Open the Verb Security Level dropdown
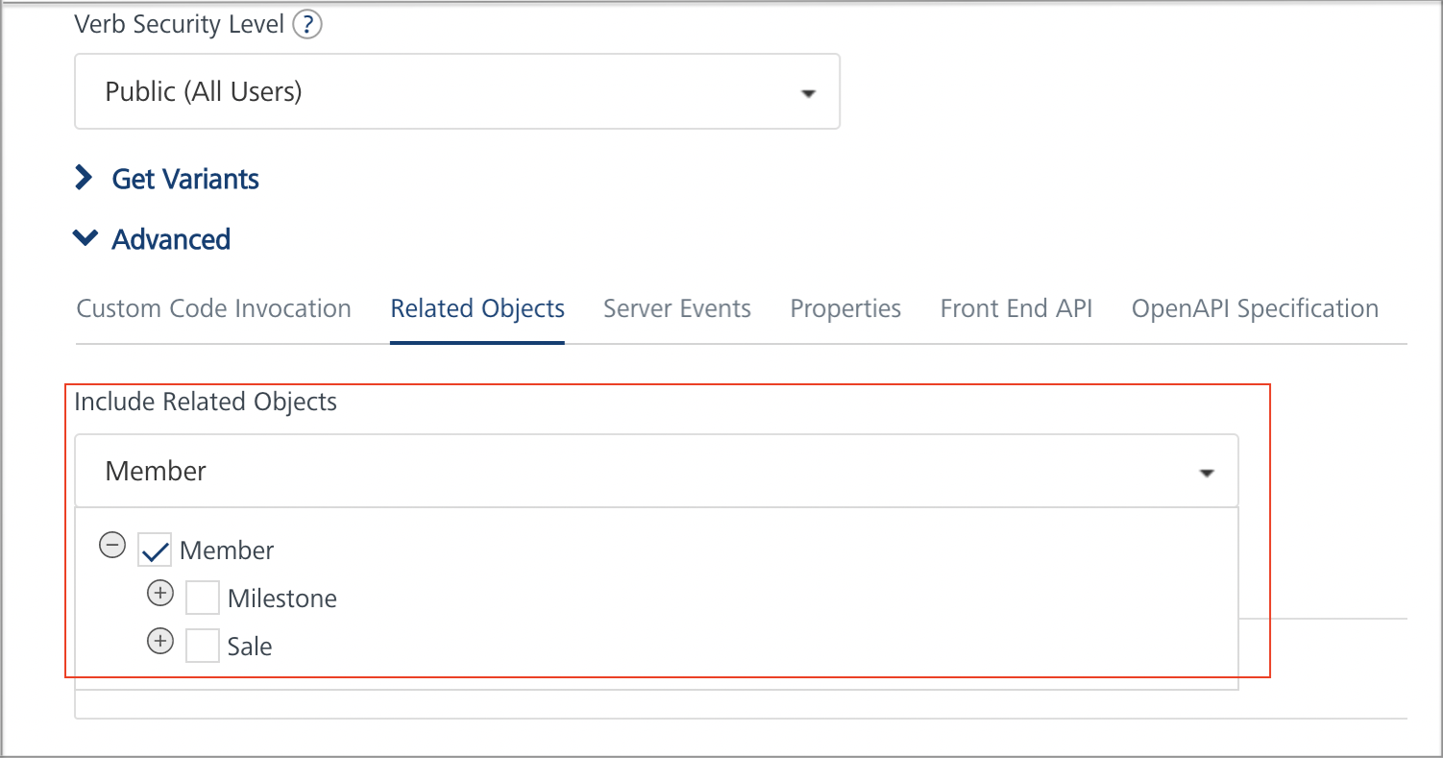1443x758 pixels. click(456, 92)
